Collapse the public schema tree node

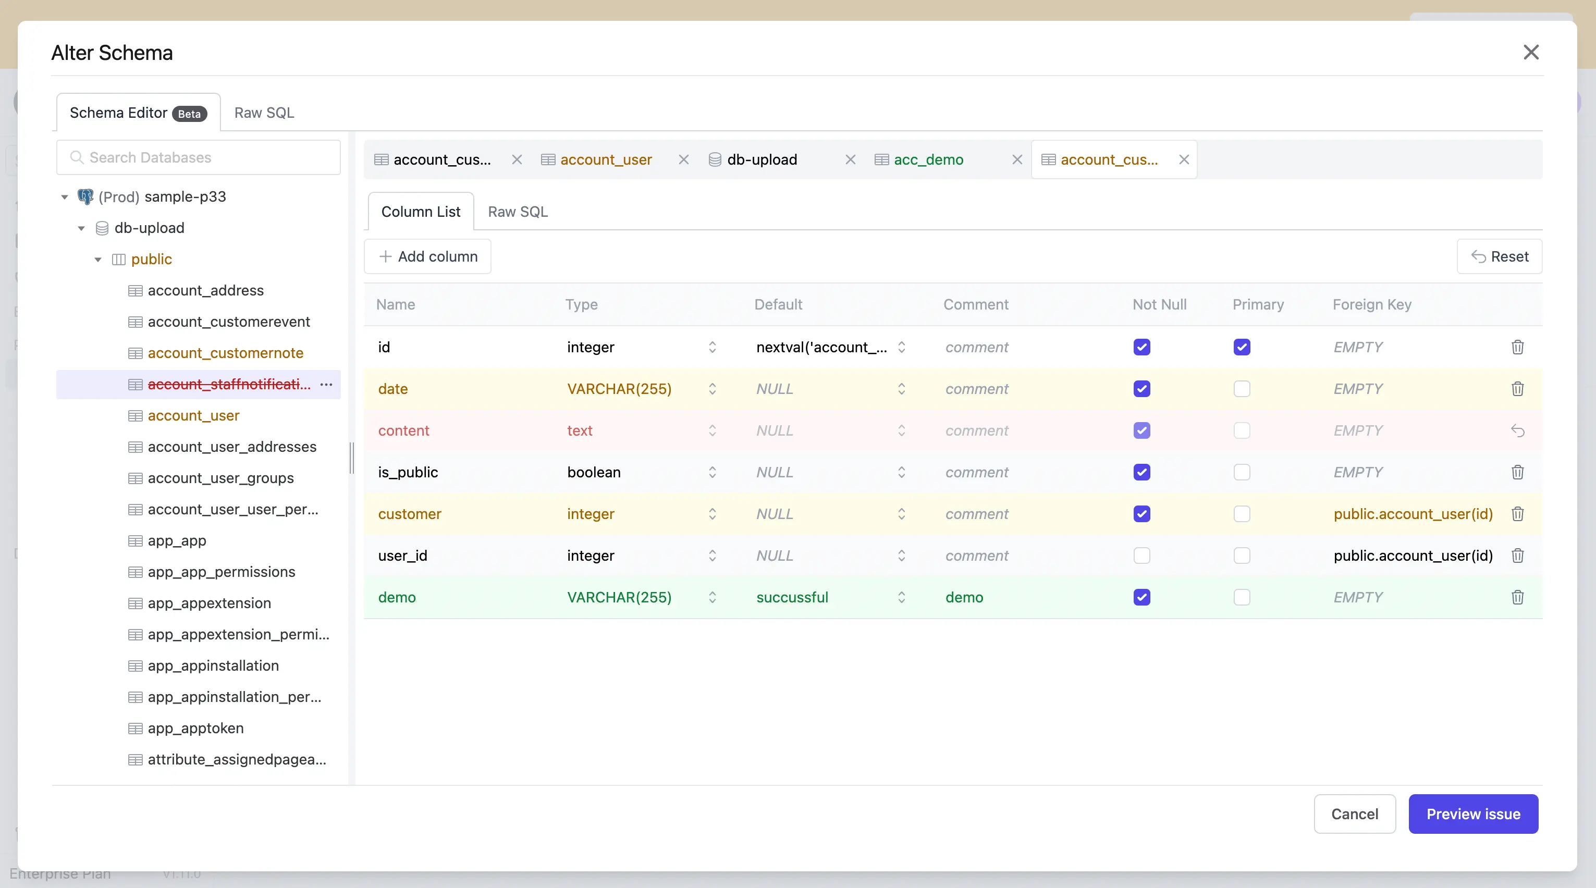98,260
